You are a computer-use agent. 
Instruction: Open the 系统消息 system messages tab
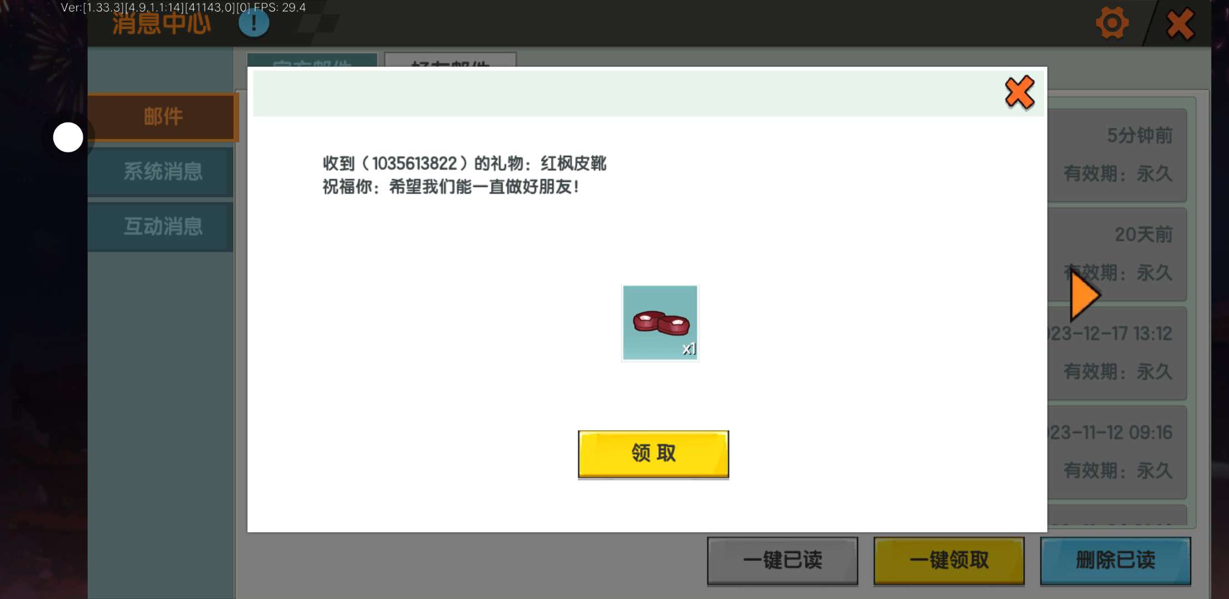pyautogui.click(x=162, y=171)
